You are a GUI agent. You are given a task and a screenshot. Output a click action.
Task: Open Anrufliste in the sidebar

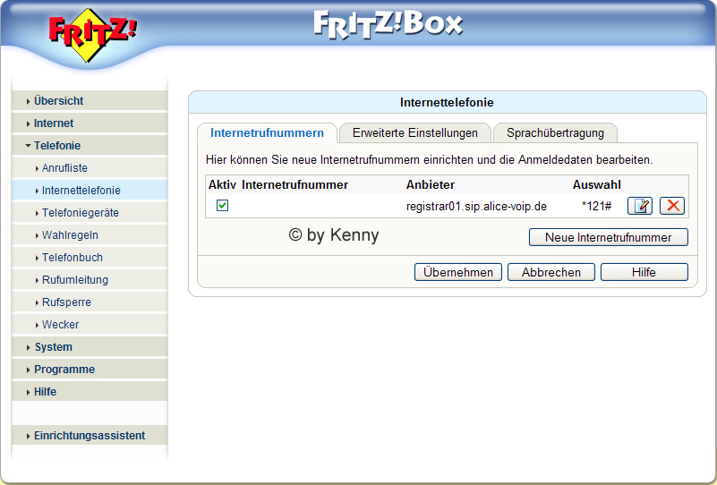point(64,167)
